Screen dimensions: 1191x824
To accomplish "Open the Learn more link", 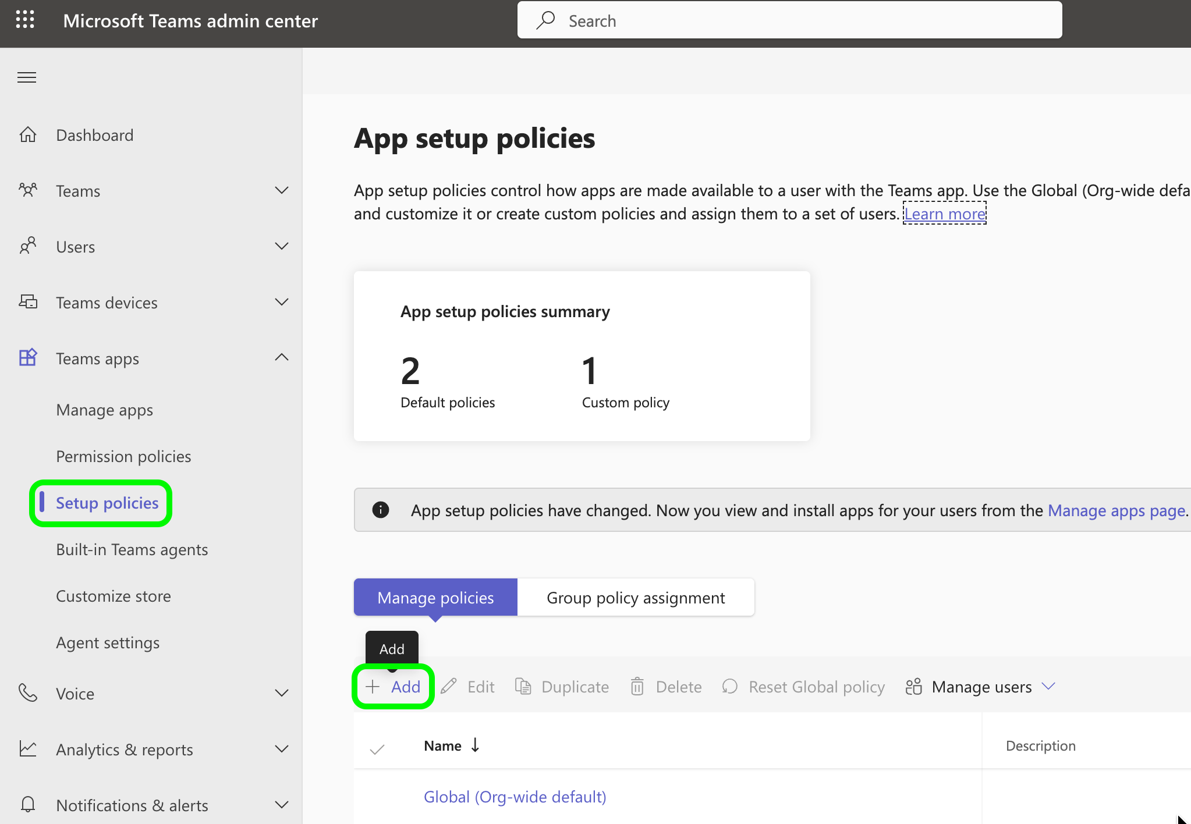I will [945, 214].
